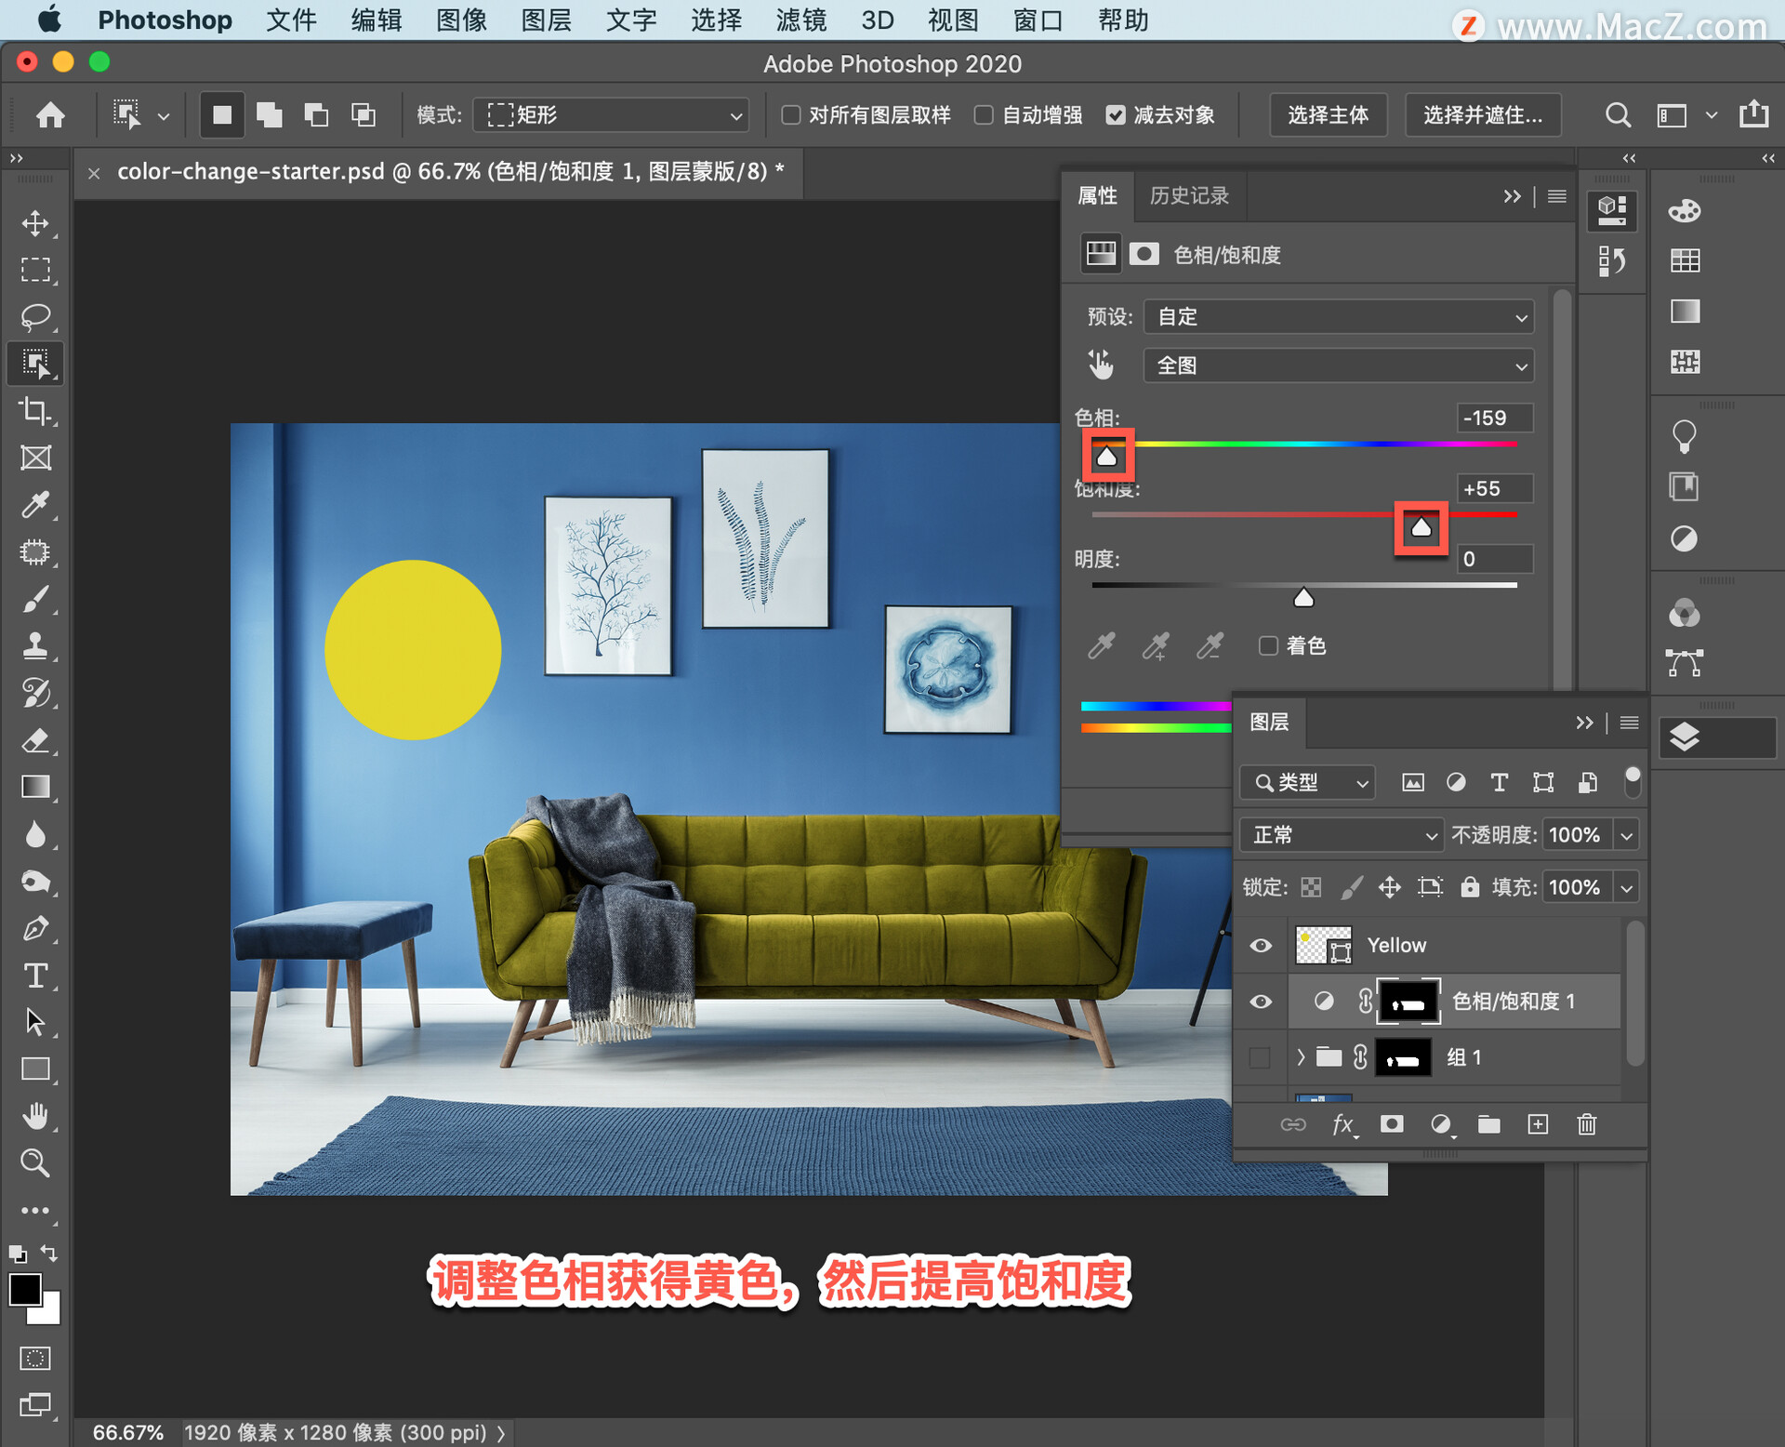Enable the 着色 checkbox
The height and width of the screenshot is (1447, 1785).
click(1268, 644)
